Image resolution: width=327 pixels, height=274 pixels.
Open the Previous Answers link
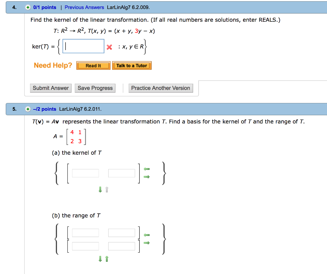[x=84, y=7]
